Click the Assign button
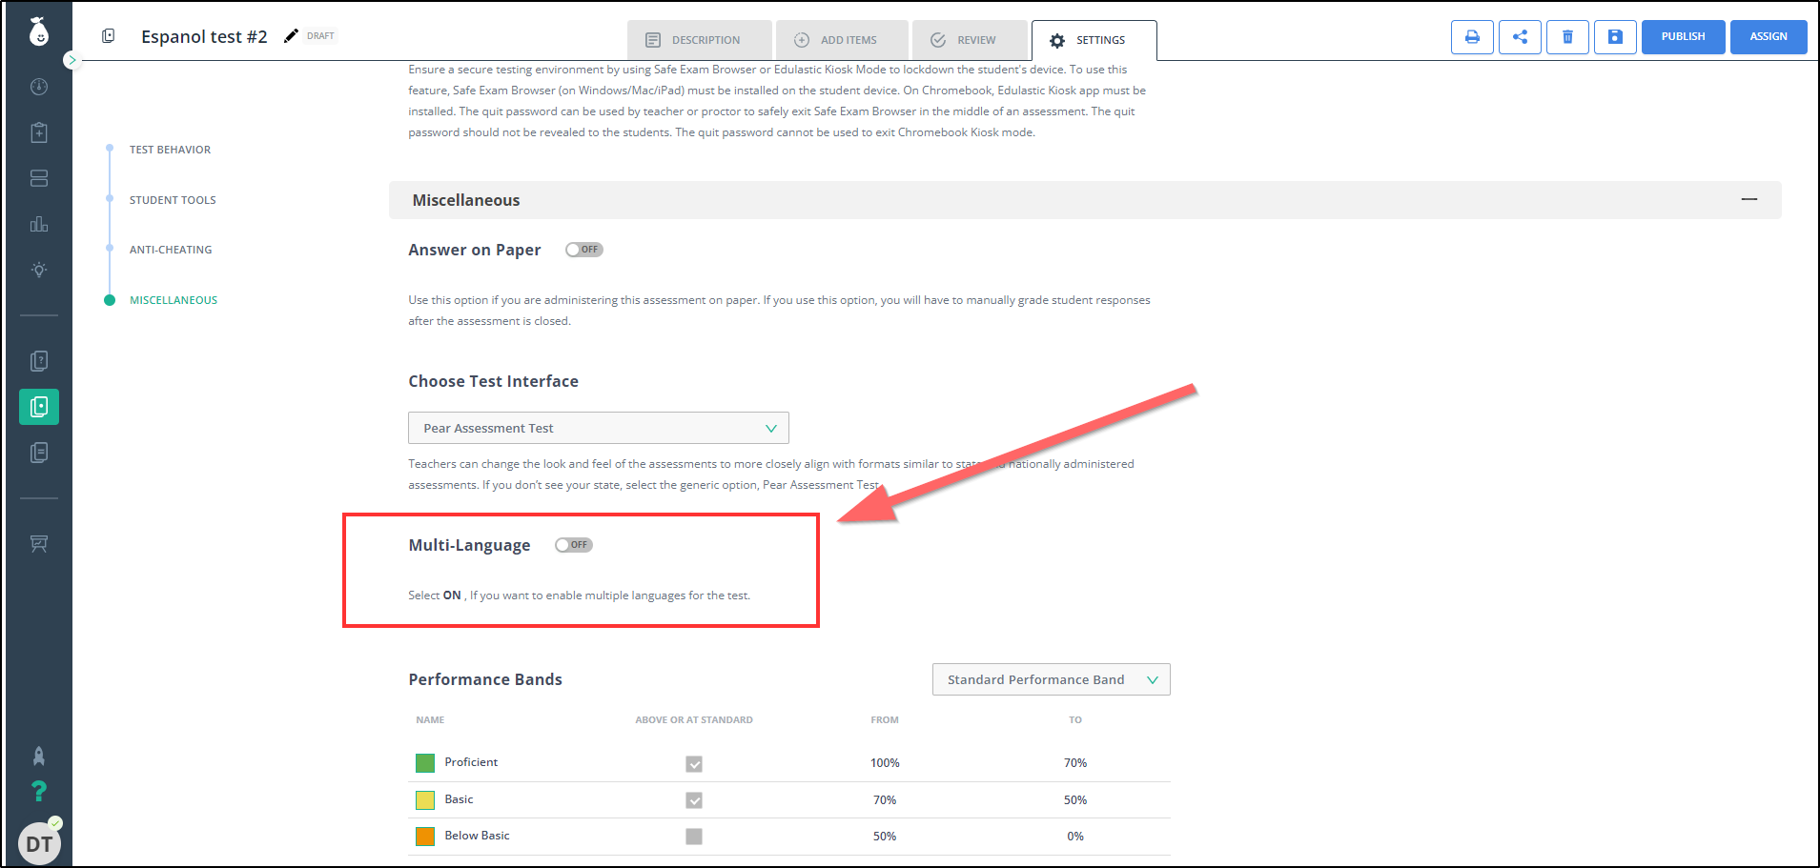Viewport: 1820px width, 868px height. tap(1769, 37)
